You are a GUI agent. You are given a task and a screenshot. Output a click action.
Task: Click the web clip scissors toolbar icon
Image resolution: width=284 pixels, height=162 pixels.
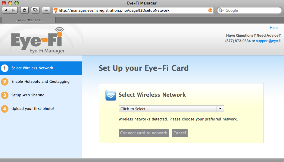35,10
